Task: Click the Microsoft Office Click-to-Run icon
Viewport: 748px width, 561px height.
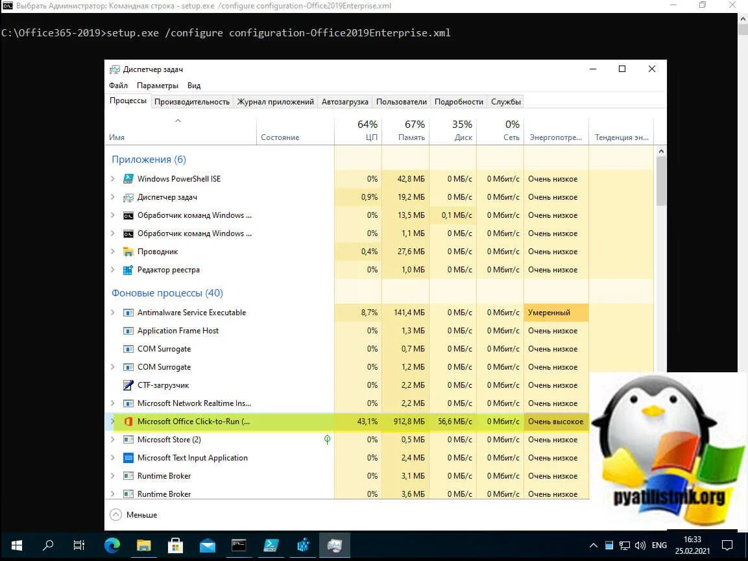Action: (x=128, y=422)
